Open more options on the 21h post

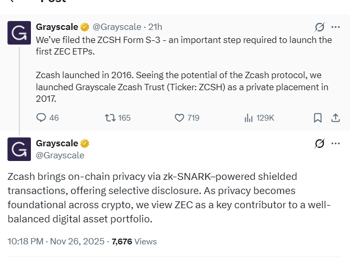click(x=336, y=27)
